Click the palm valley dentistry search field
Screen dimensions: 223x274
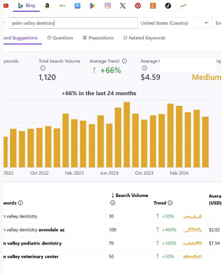73,23
